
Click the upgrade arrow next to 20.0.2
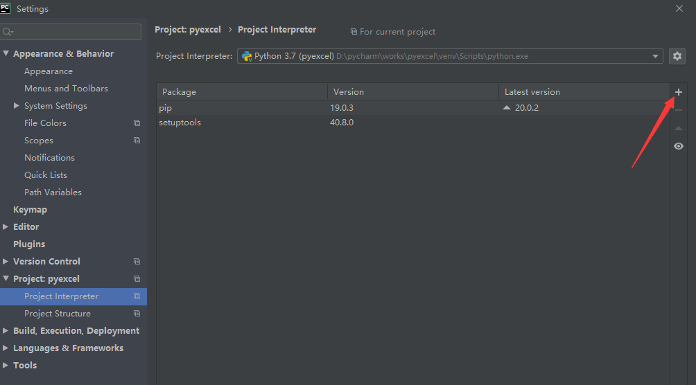(x=507, y=108)
